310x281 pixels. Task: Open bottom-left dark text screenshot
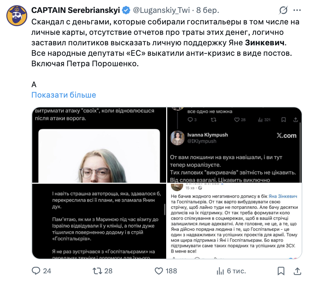click(99, 222)
